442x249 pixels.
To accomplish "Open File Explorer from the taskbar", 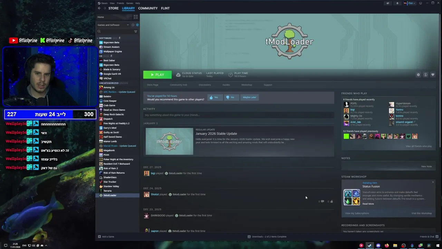I will (x=395, y=246).
